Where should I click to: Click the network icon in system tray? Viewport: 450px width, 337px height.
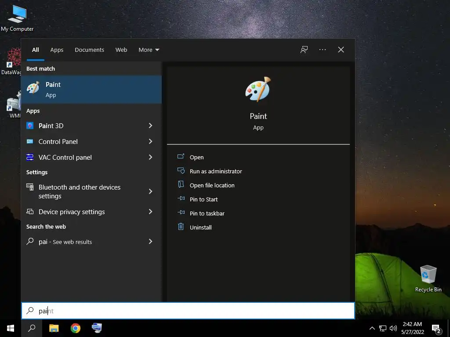(383, 328)
